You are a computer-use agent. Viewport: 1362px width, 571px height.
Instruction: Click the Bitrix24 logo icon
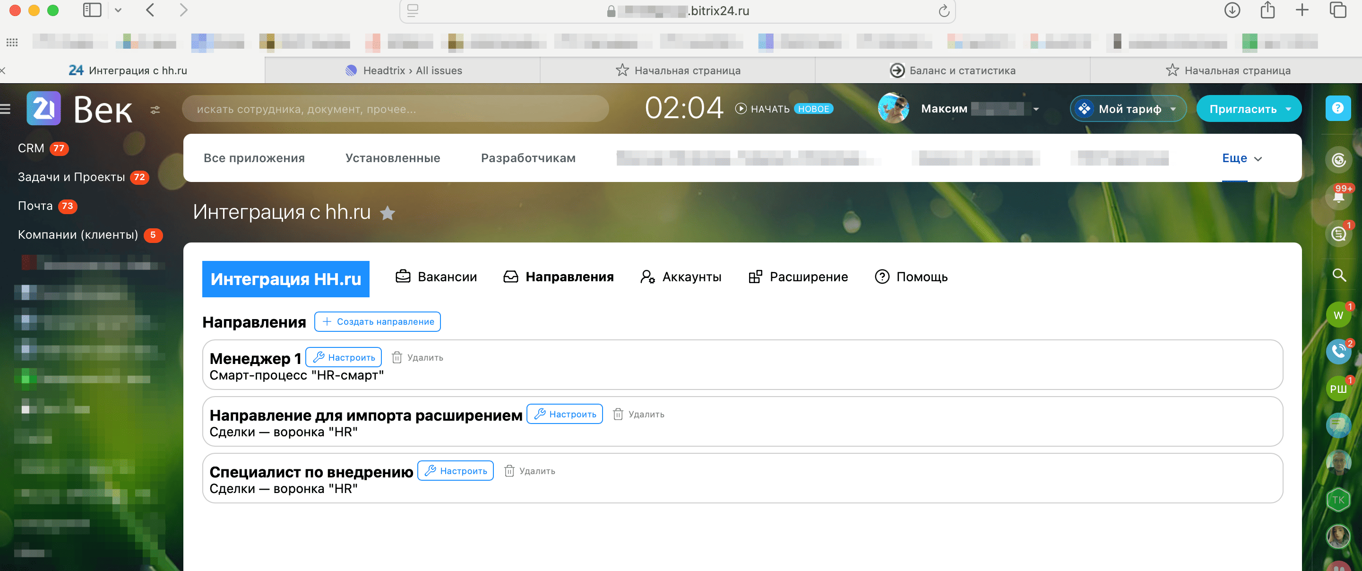click(x=43, y=108)
